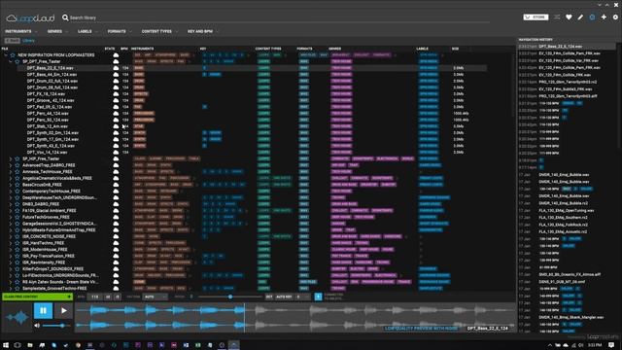Click the BPM value field in player bar
This screenshot has height=350, width=622.
click(95, 297)
